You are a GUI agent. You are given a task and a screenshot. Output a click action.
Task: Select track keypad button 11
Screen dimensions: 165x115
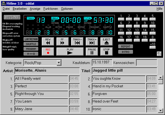point(121,33)
